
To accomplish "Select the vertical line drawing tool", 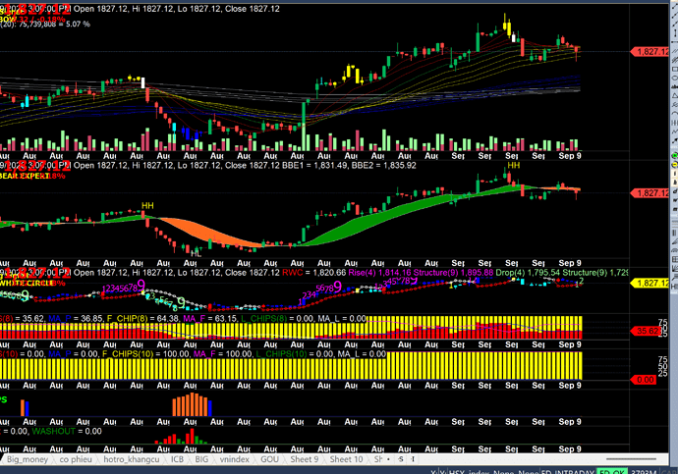I will pyautogui.click(x=674, y=33).
